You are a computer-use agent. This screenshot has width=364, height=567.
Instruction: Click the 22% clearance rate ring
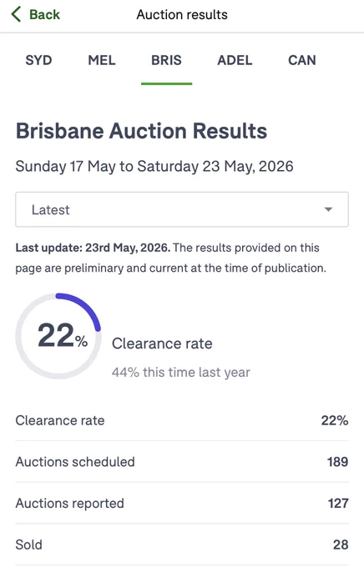(58, 336)
